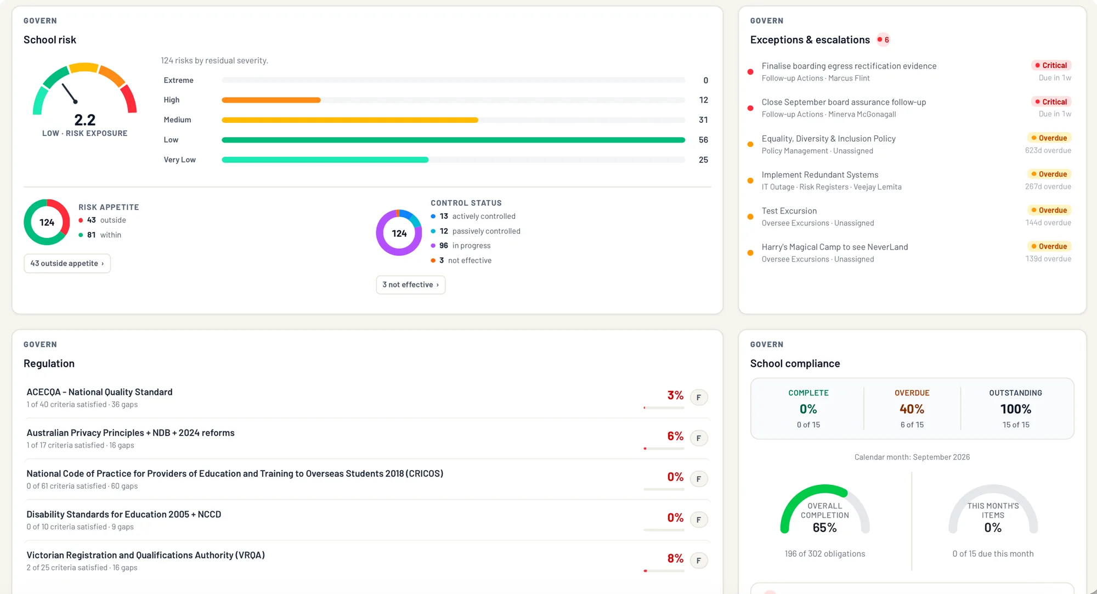Viewport: 1097px width, 594px height.
Task: Click the VRQA 8% progress bar
Action: [x=664, y=571]
